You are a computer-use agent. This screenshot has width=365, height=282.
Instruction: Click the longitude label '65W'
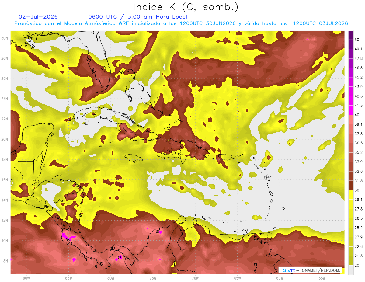click(x=238, y=278)
